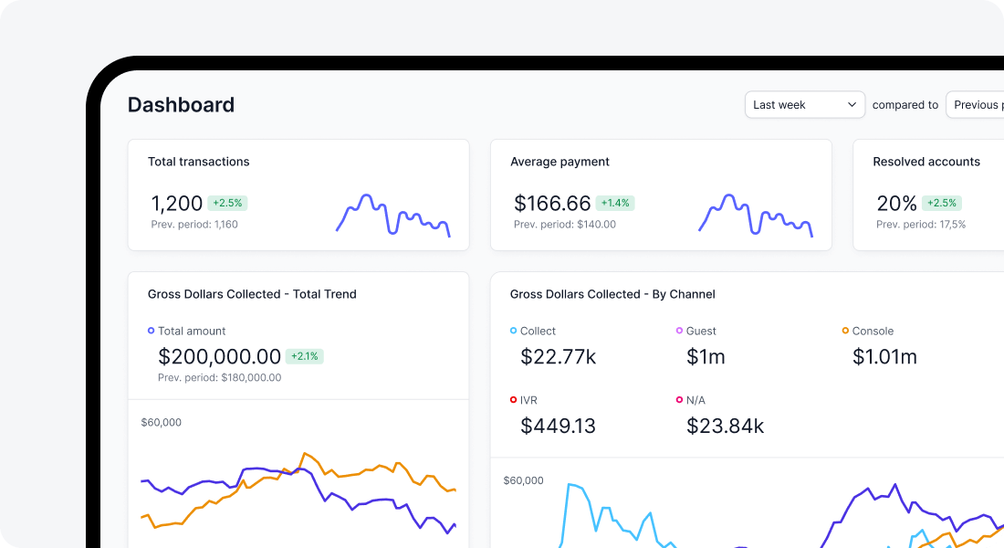The height and width of the screenshot is (548, 1004).
Task: Click the Prev. period: $180,000.00 text
Action: pyautogui.click(x=220, y=377)
